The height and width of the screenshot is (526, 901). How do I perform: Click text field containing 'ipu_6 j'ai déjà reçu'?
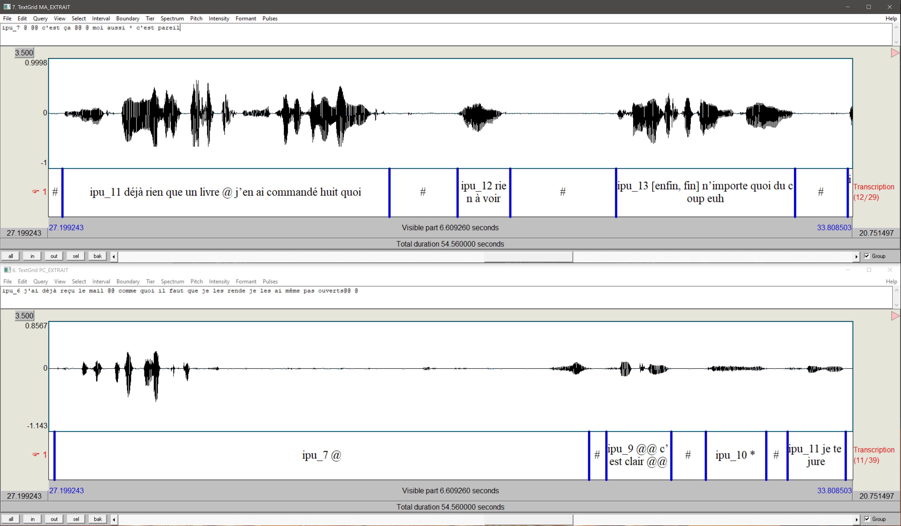pos(446,297)
